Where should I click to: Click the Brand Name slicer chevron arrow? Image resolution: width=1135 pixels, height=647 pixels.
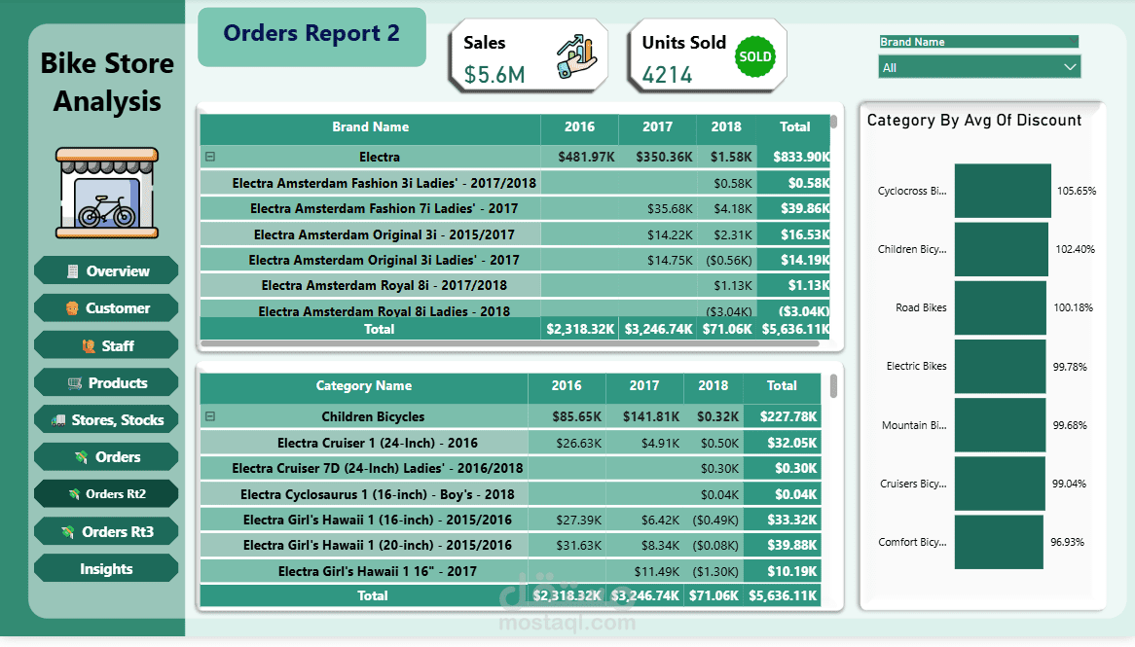[1070, 67]
